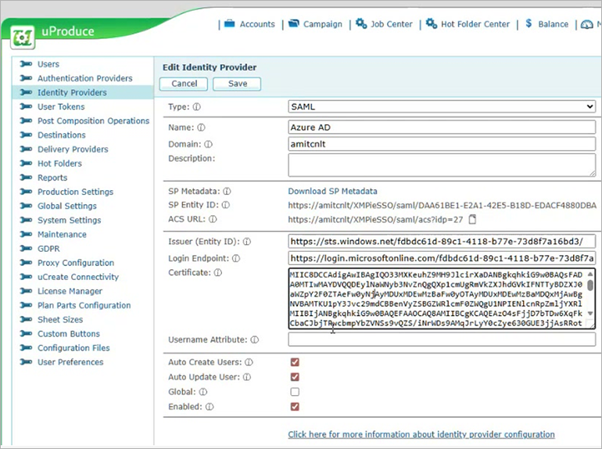The image size is (602, 449).
Task: Toggle the Auto Update User checkbox
Action: click(295, 377)
